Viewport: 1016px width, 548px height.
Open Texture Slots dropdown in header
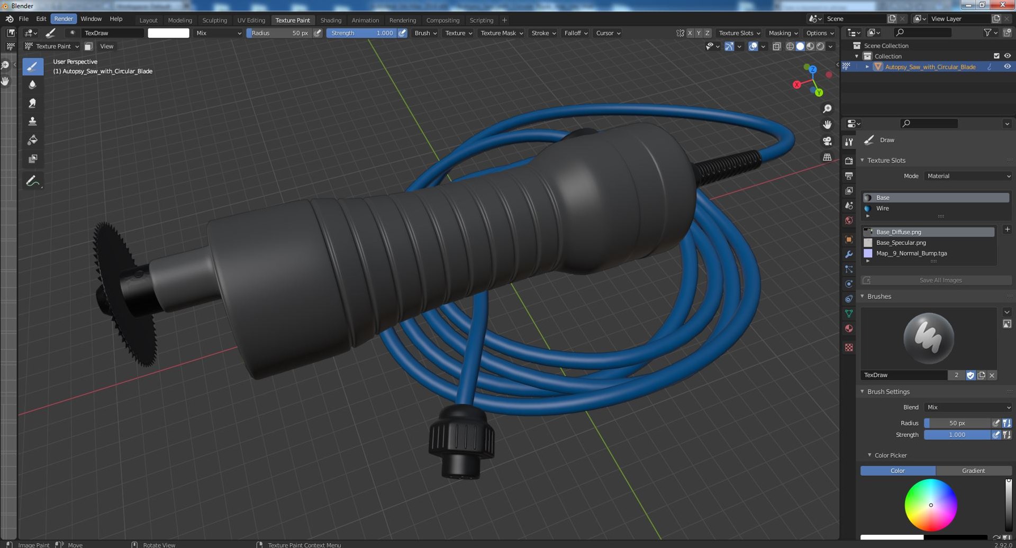click(739, 33)
